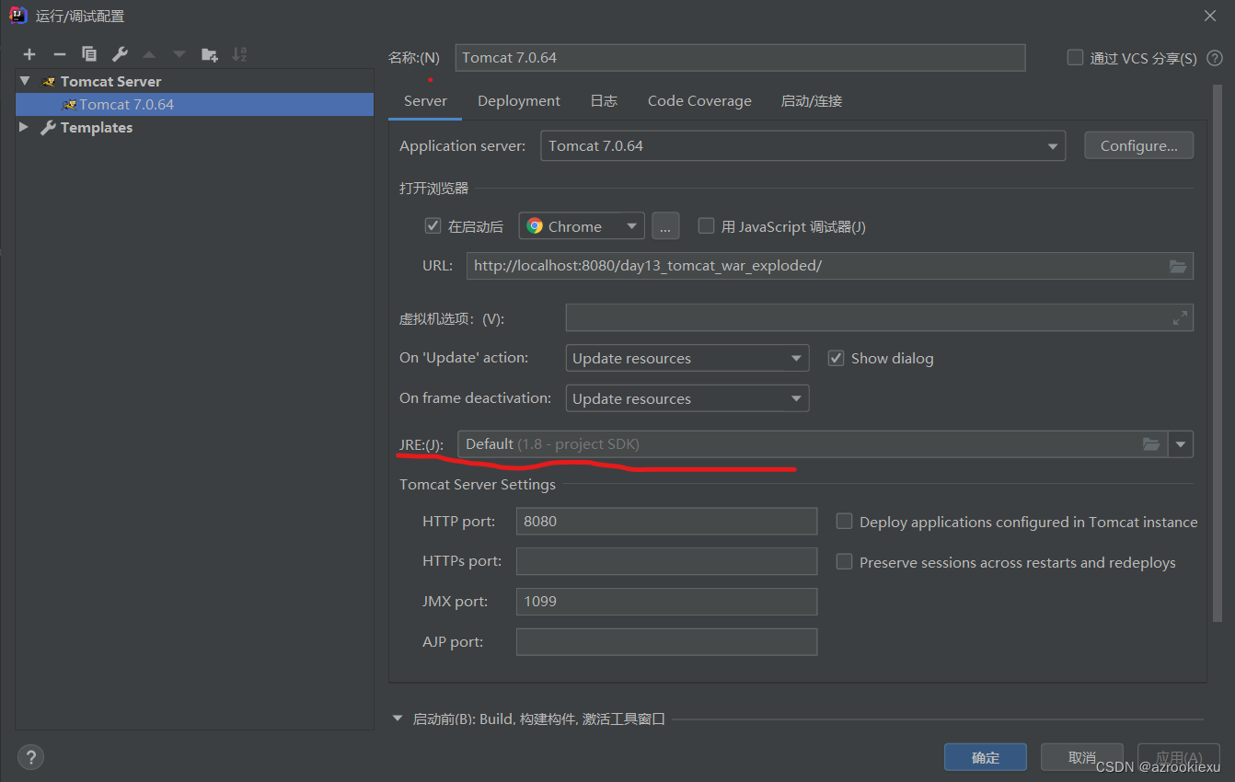This screenshot has height=782, width=1235.
Task: Click the JRE Default text field
Action: [813, 444]
